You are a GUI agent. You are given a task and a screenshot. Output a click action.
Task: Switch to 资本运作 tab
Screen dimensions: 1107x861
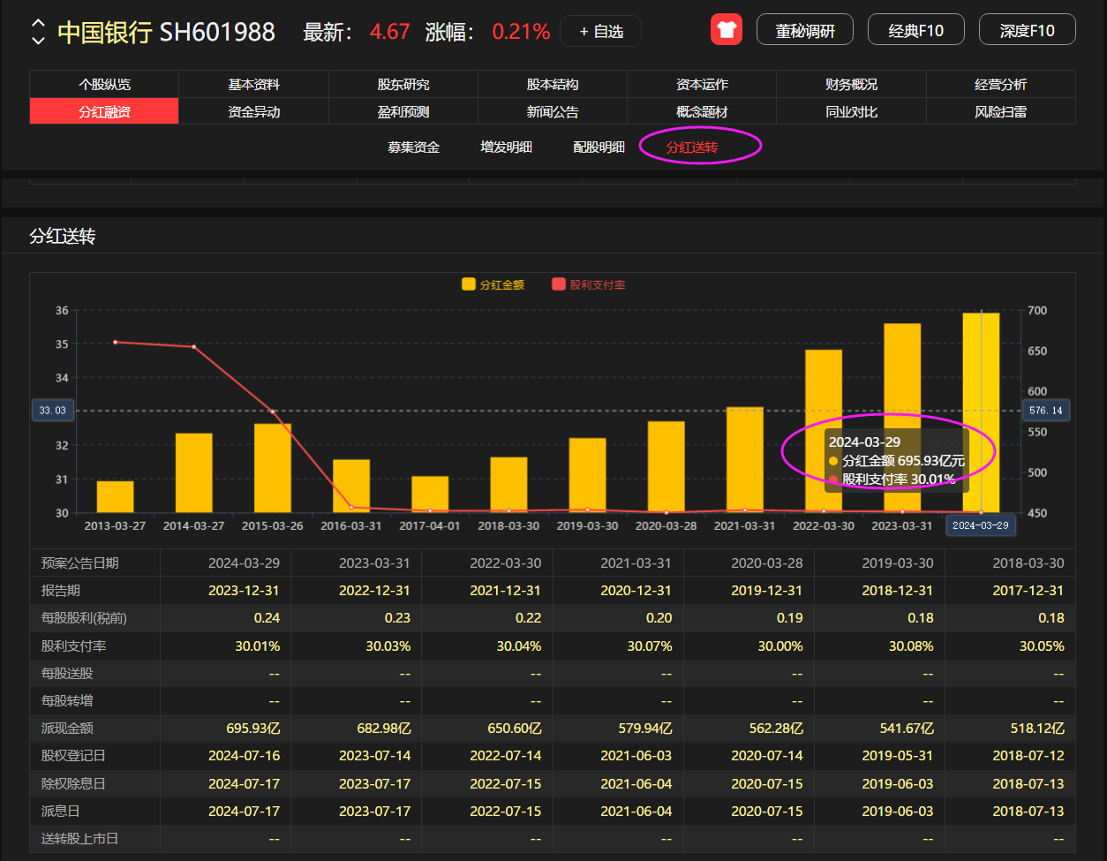(x=702, y=84)
